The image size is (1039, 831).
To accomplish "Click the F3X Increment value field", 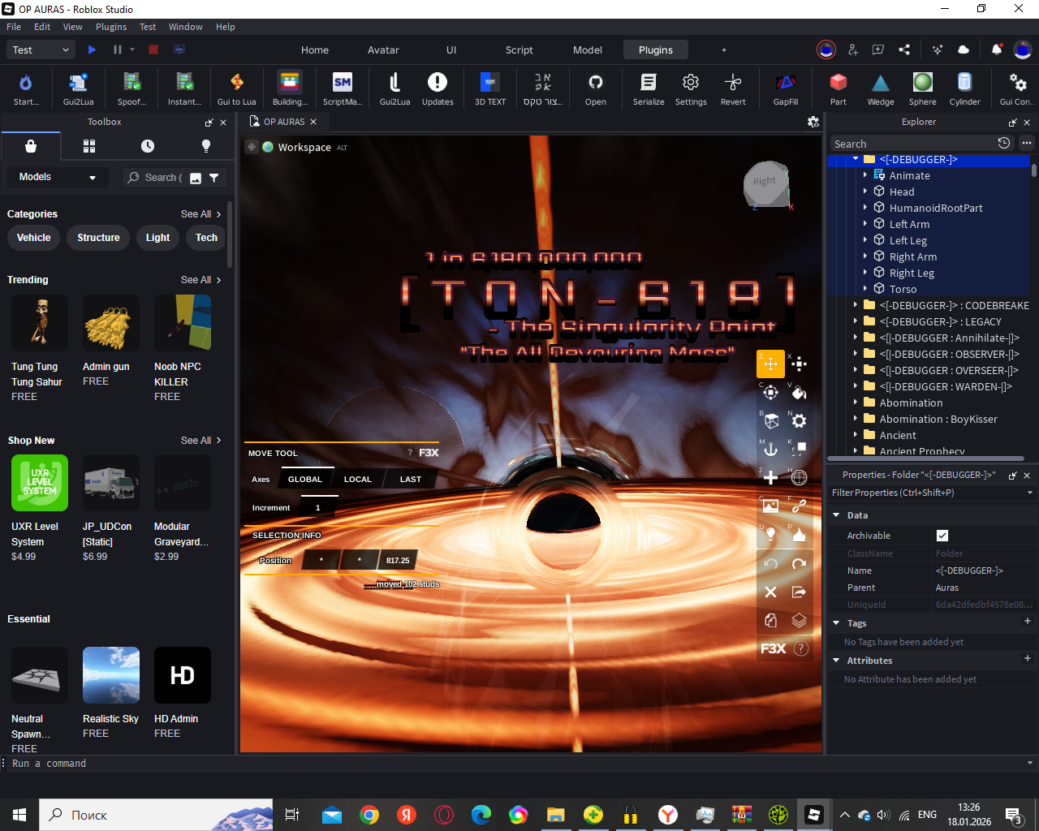I will pyautogui.click(x=318, y=508).
